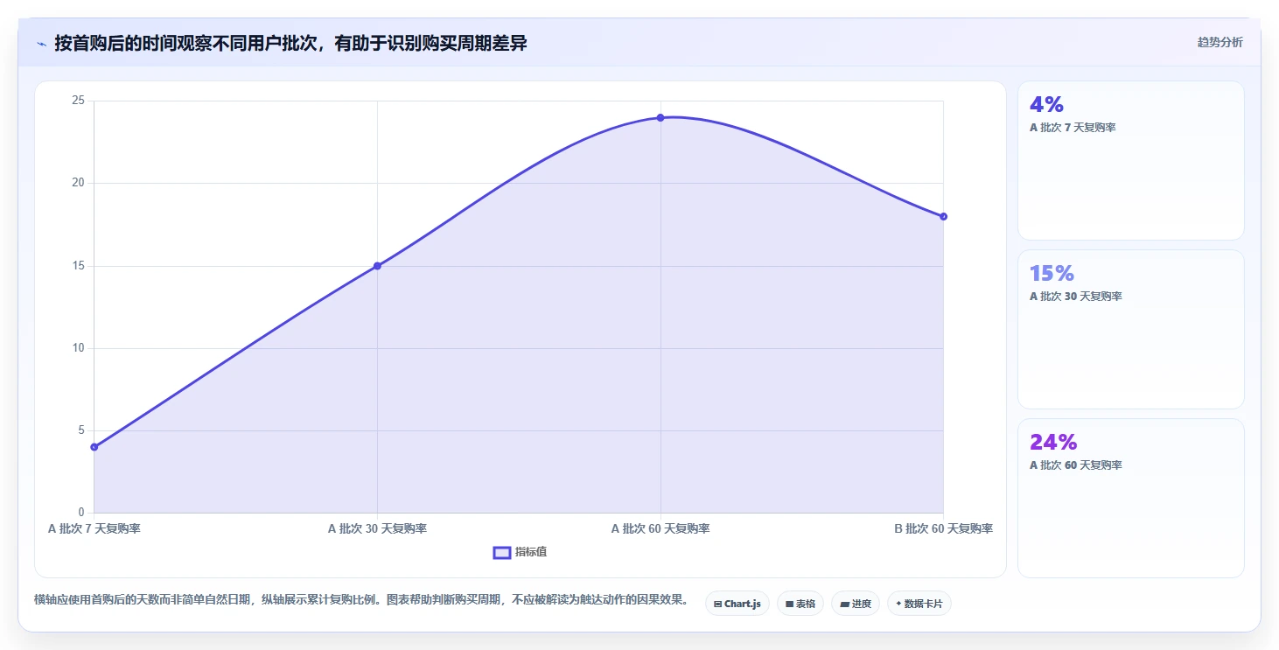1279x650 pixels.
Task: Click the y-axis value 15
Action: (x=78, y=266)
